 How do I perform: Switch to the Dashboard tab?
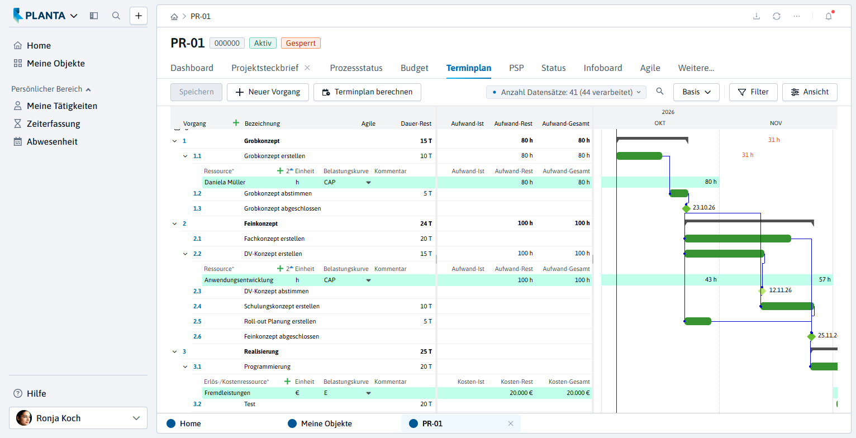[x=192, y=68]
